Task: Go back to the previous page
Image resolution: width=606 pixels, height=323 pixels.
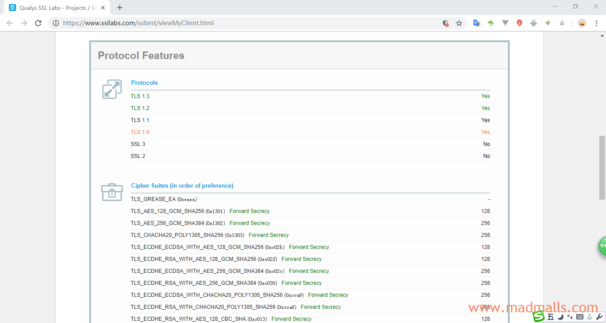Action: pos(10,23)
